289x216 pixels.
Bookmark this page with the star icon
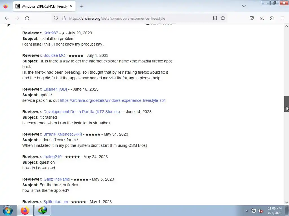coord(223,18)
